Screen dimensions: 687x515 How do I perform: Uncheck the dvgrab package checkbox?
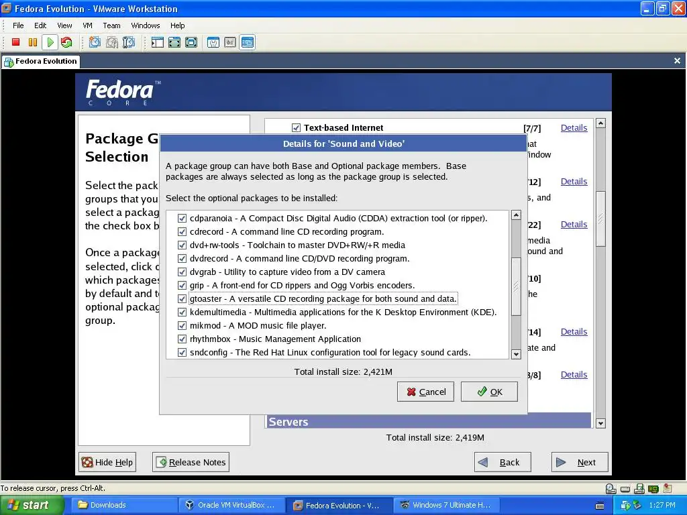(182, 272)
